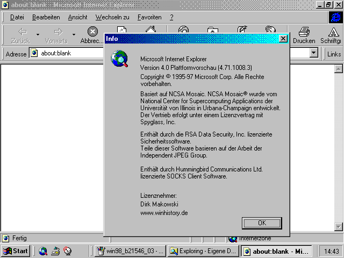344x258 pixels.
Task: Click the Abbrechen stop icon
Action: click(x=92, y=31)
